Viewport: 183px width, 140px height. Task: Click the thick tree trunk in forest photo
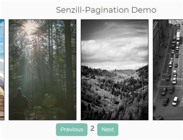click(69, 69)
